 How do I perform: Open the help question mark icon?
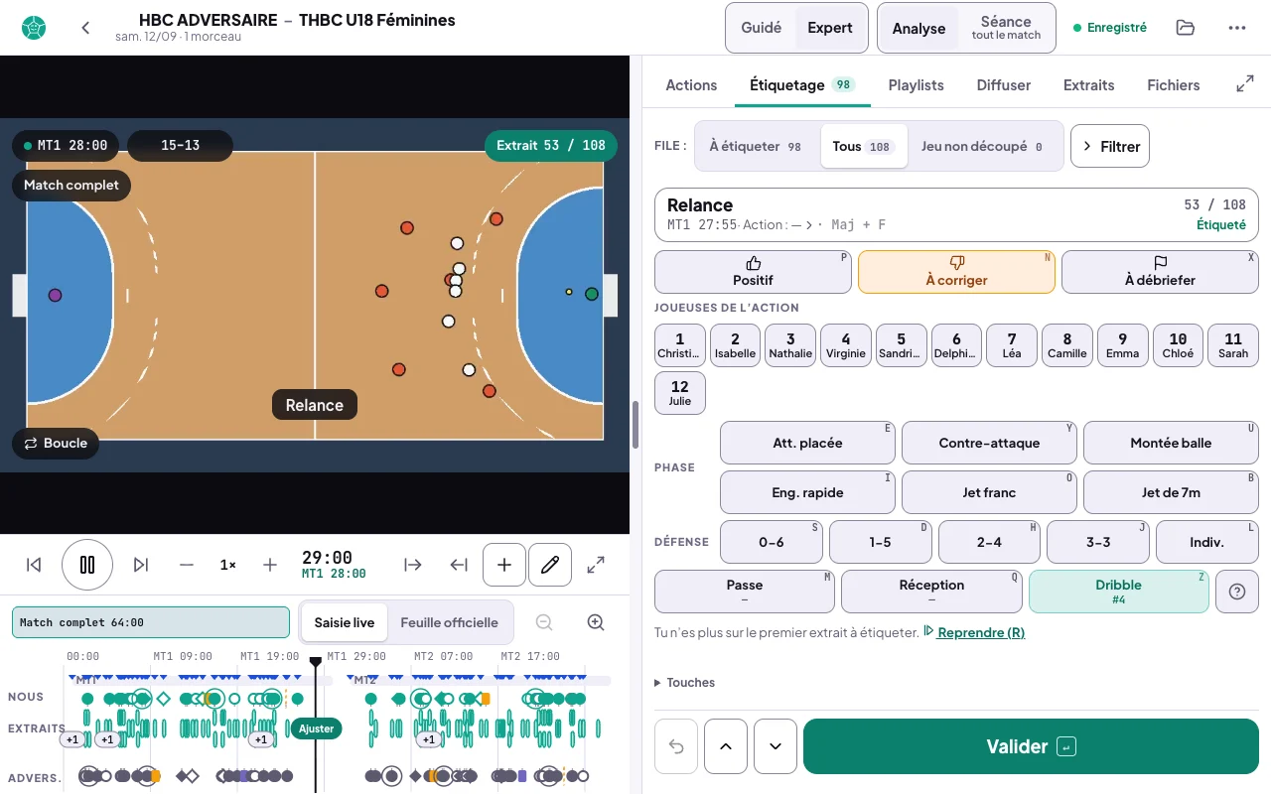[x=1237, y=592]
